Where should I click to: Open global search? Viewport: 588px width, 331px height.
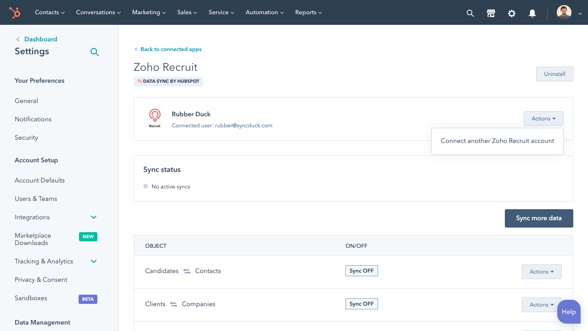[x=470, y=13]
